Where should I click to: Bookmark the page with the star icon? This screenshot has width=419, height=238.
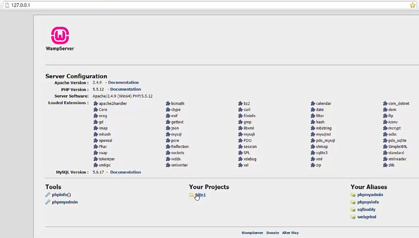[x=413, y=5]
